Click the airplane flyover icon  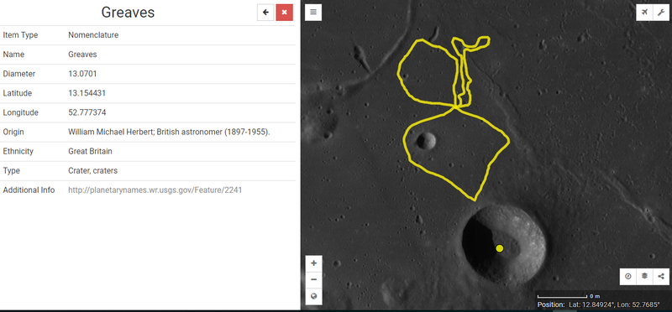[x=644, y=13]
